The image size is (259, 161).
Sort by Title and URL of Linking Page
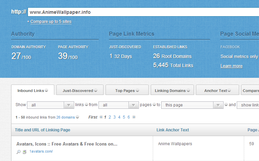pyautogui.click(x=42, y=130)
